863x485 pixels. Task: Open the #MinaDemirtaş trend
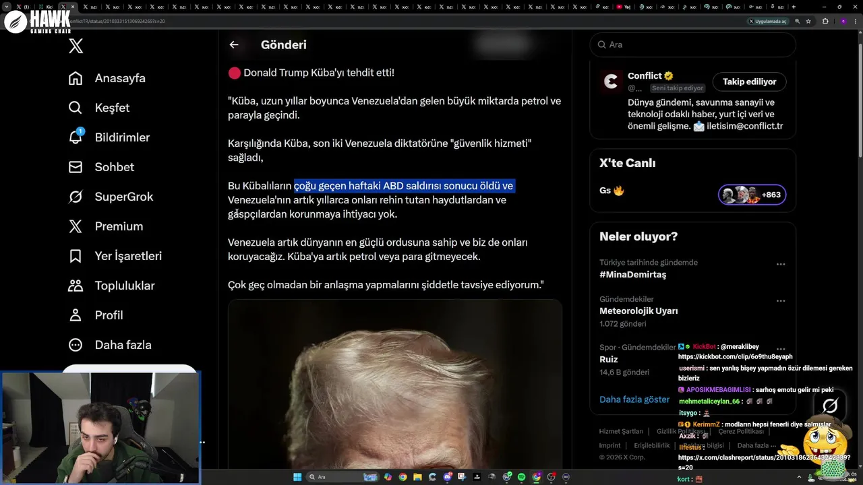pos(632,274)
